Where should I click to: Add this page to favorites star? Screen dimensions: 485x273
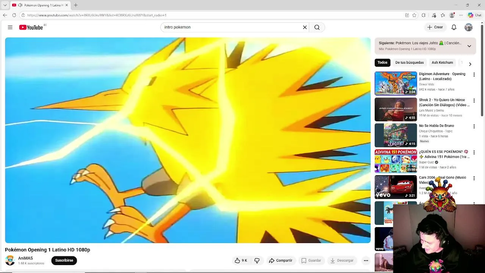(414, 15)
